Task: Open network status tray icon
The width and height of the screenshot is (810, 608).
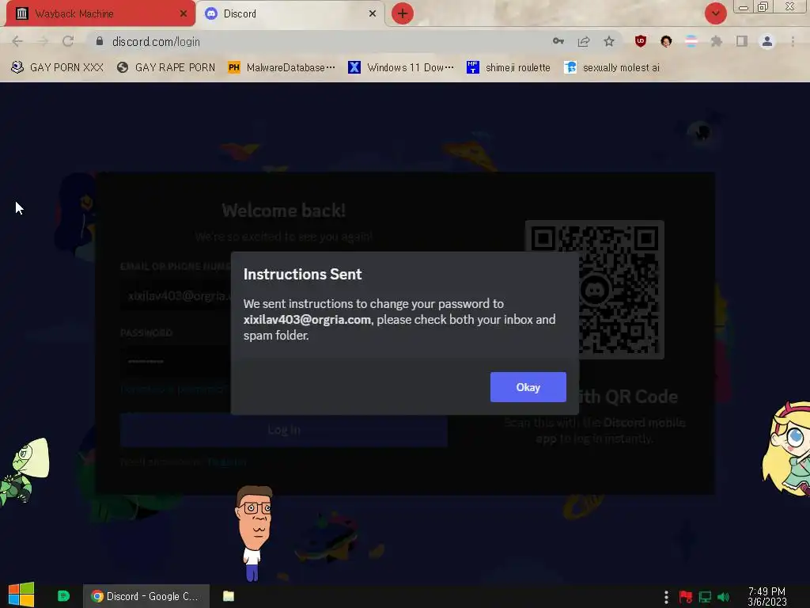Action: tap(705, 597)
